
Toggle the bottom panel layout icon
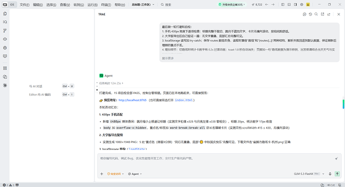289,4
